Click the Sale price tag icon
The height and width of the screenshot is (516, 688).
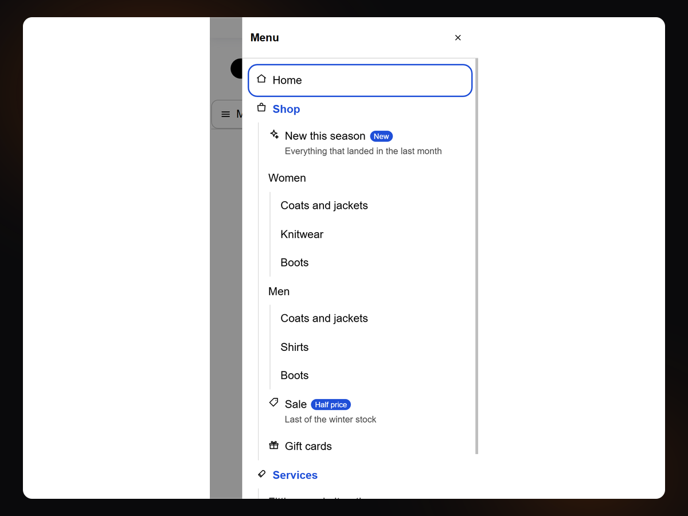click(274, 403)
